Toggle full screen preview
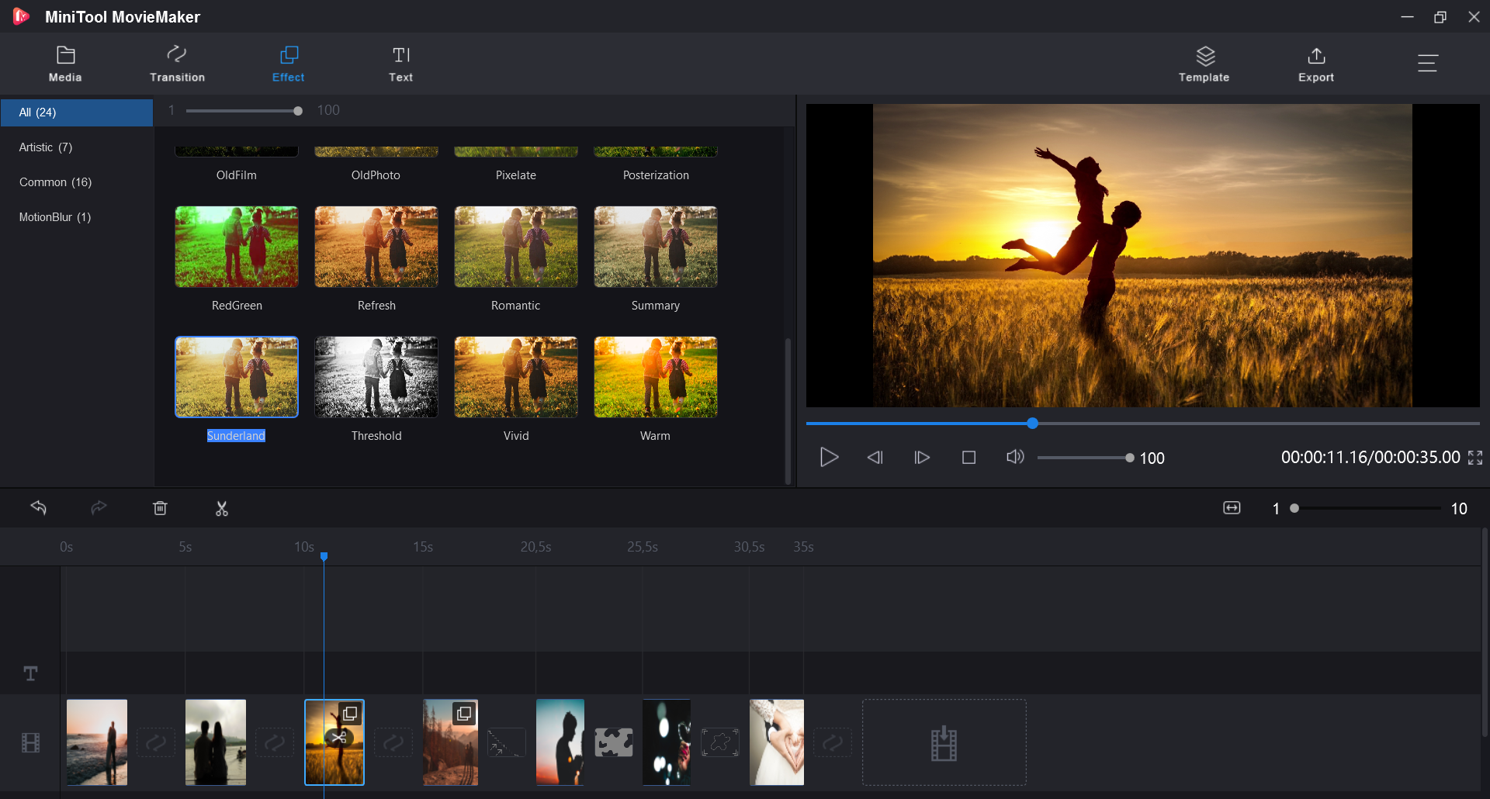1490x799 pixels. pyautogui.click(x=1475, y=458)
